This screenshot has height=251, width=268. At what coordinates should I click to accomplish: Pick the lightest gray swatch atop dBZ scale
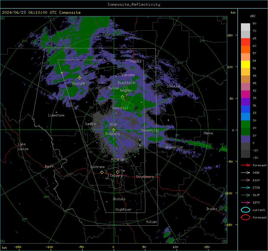tap(245, 27)
